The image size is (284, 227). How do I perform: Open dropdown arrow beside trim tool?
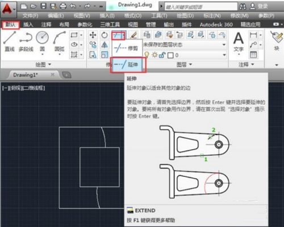[123, 35]
